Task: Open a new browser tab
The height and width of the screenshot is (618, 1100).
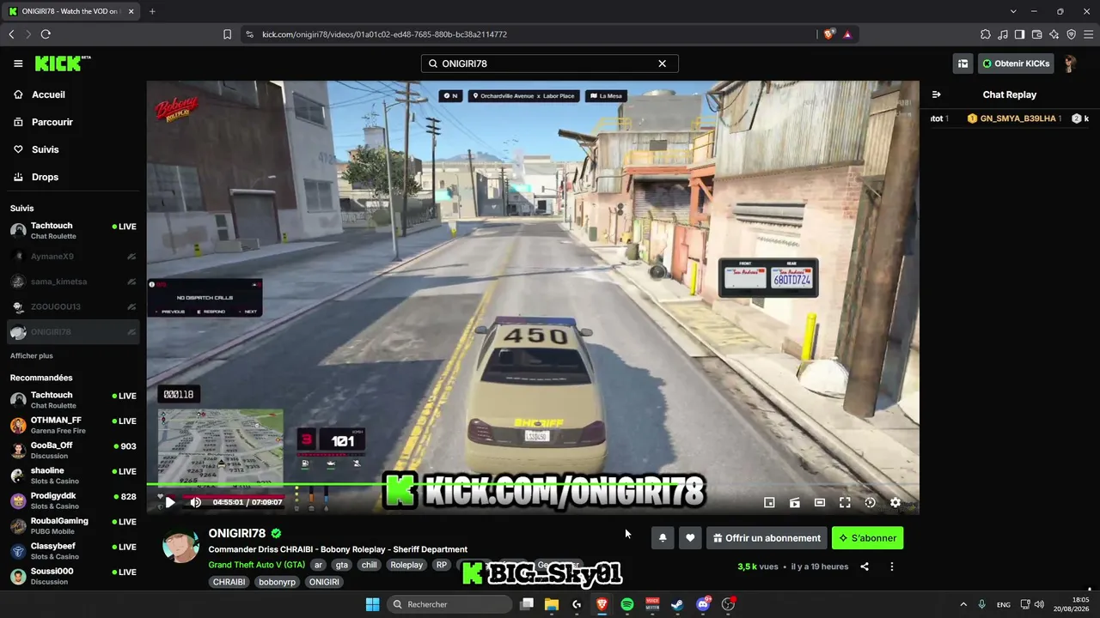Action: tap(152, 11)
